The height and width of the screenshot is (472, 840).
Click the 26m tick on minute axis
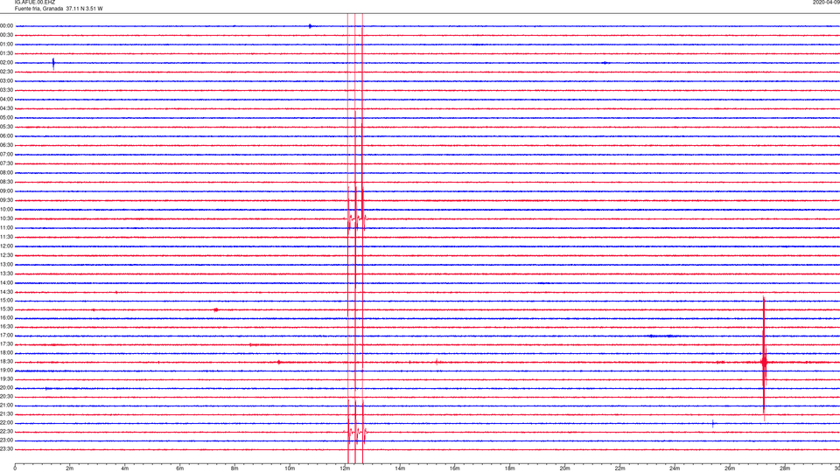click(x=730, y=469)
